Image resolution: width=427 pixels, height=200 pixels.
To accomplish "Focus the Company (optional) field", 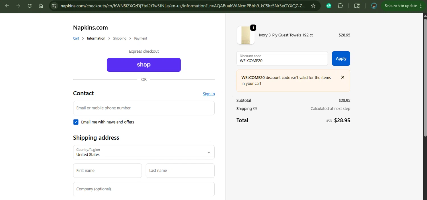I will pyautogui.click(x=144, y=189).
